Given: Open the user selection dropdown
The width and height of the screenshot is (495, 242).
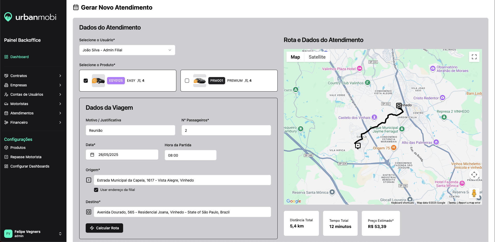Looking at the screenshot, I should tap(127, 50).
